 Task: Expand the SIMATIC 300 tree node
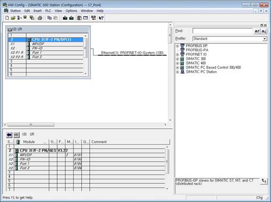click(x=177, y=59)
